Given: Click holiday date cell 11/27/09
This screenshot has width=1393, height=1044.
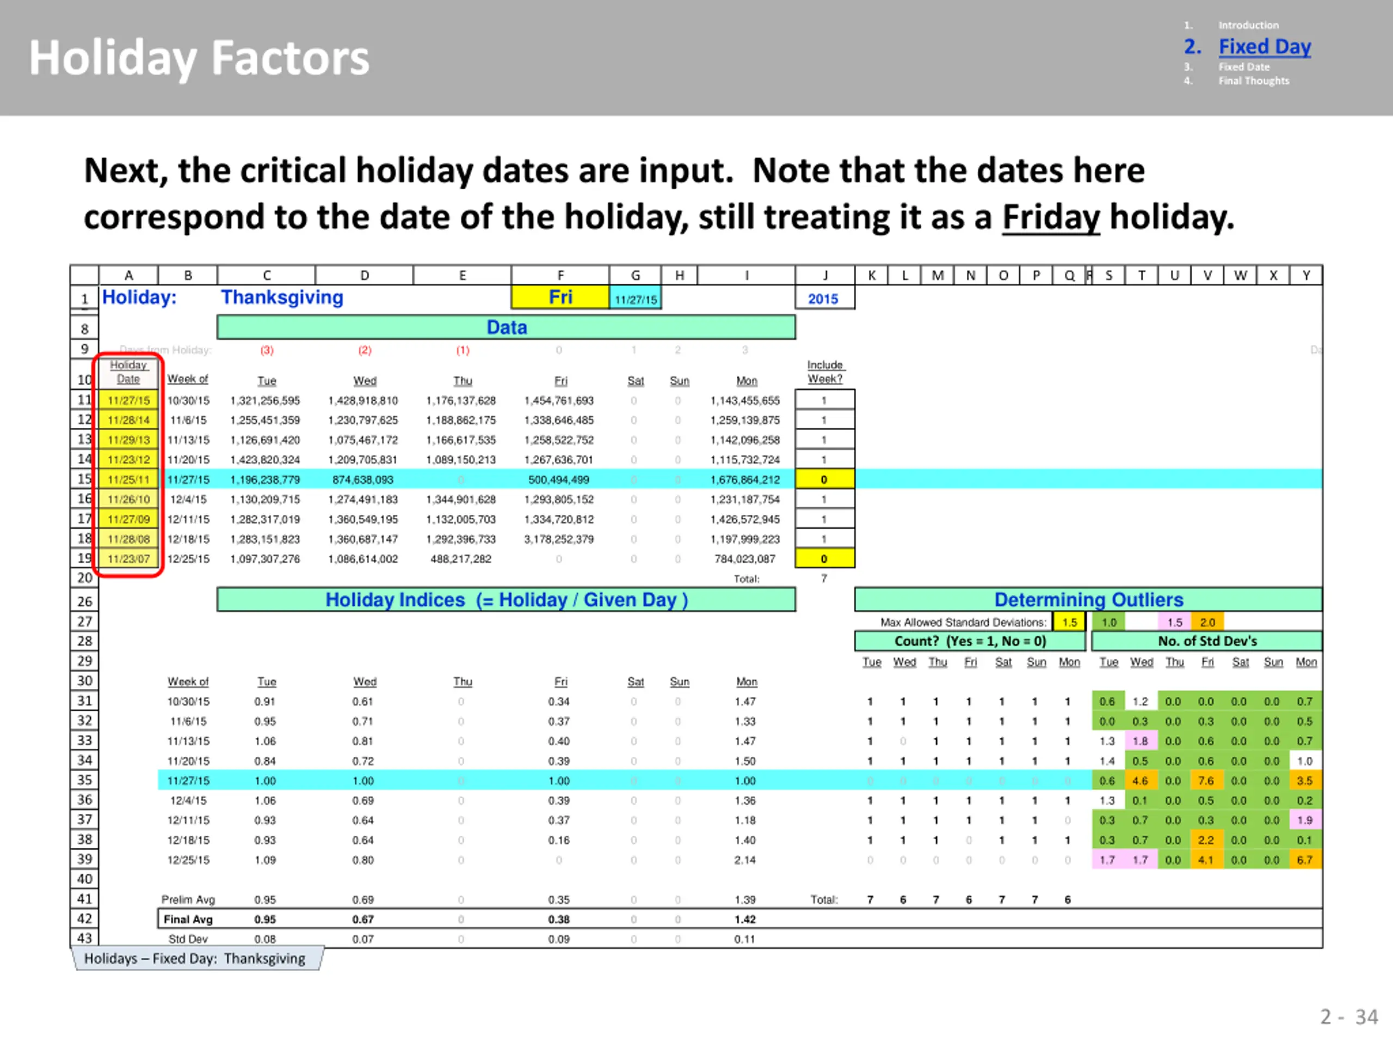Looking at the screenshot, I should (128, 519).
